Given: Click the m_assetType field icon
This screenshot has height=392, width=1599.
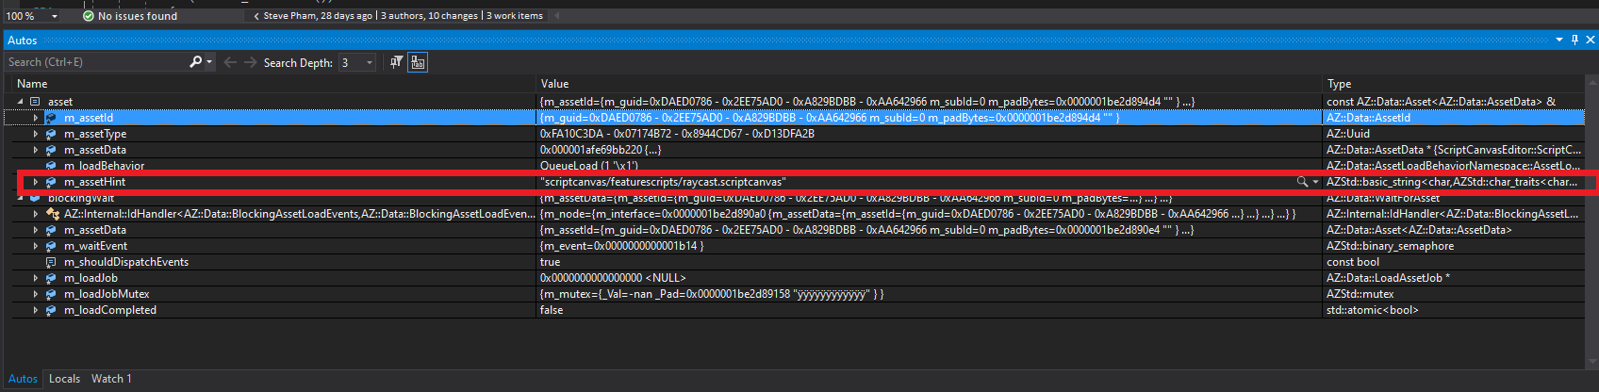Looking at the screenshot, I should 51,134.
